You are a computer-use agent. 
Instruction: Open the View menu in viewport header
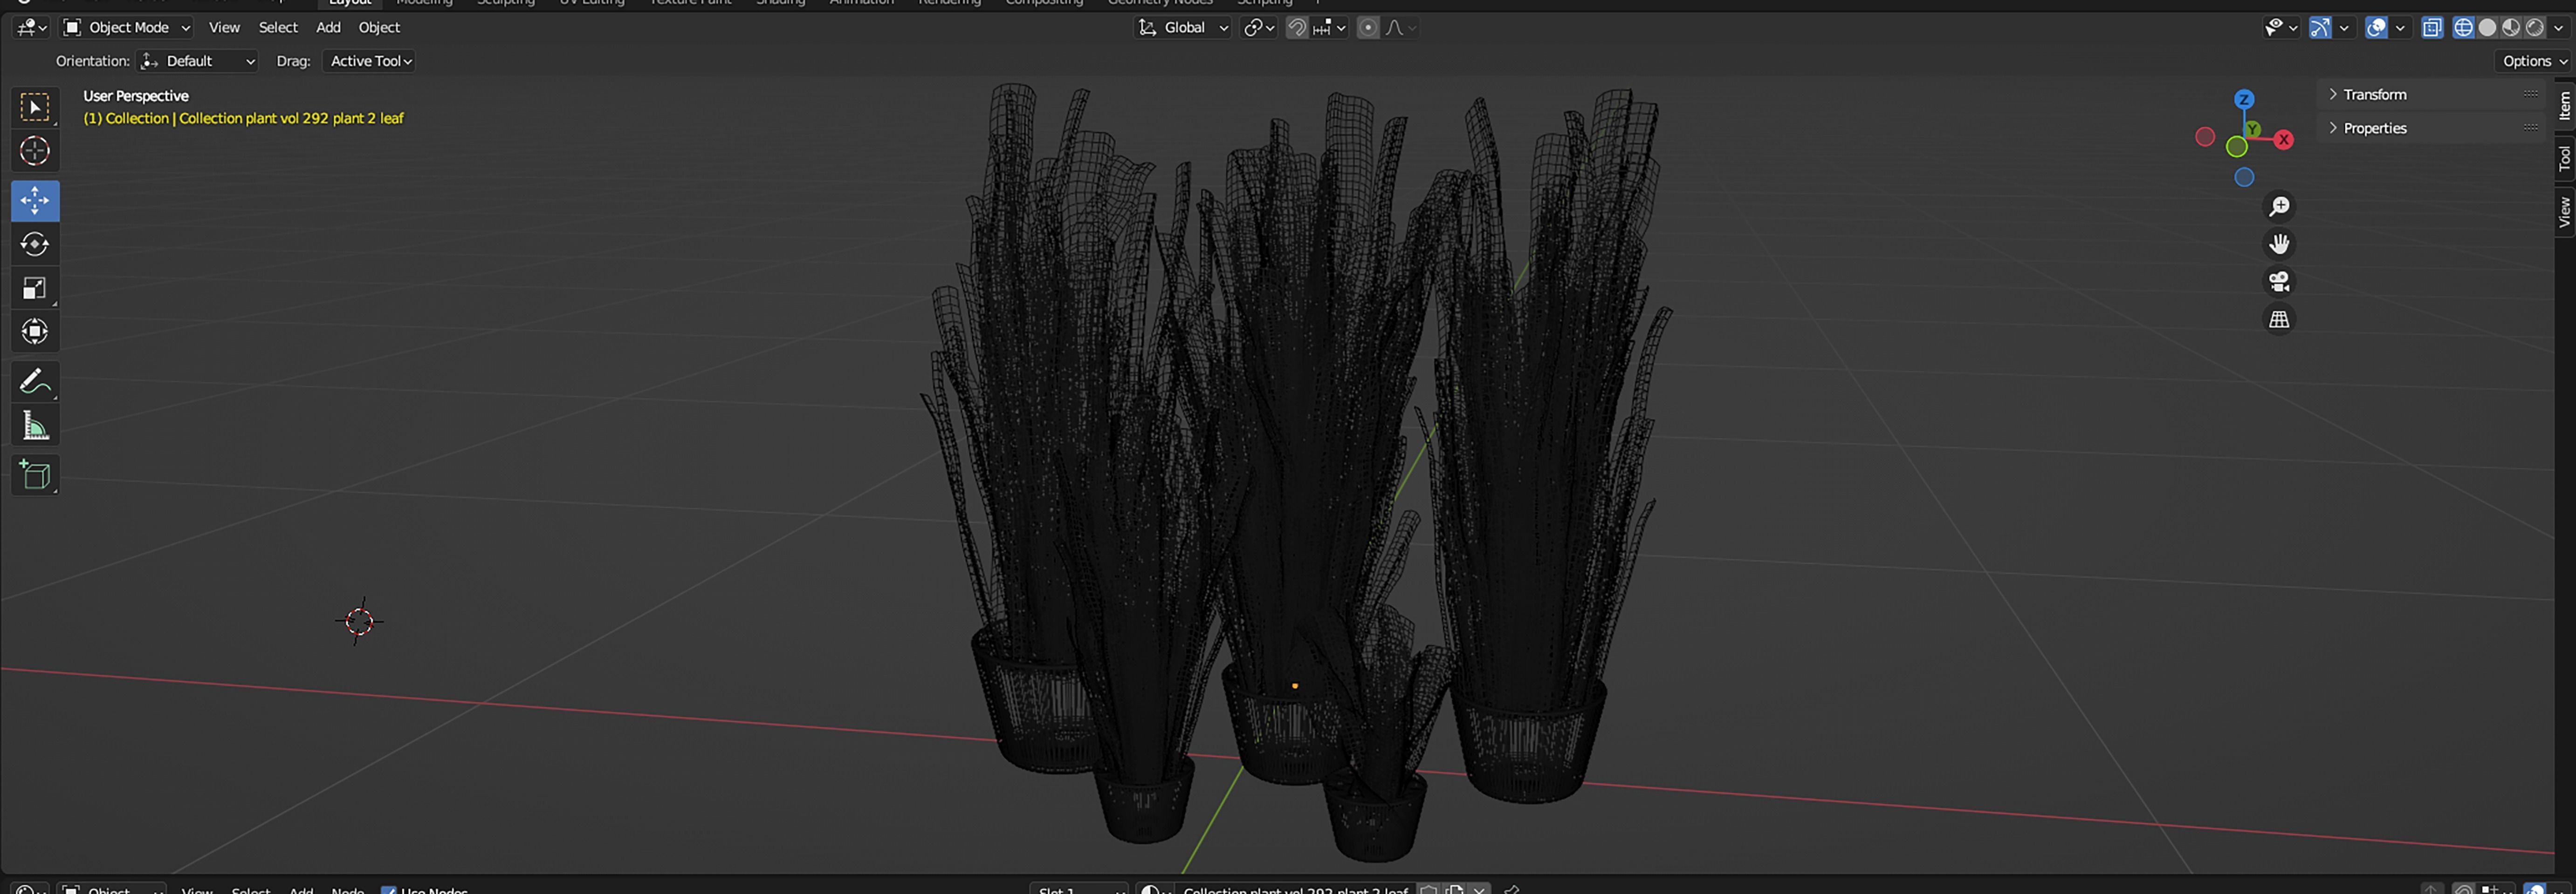(x=224, y=28)
